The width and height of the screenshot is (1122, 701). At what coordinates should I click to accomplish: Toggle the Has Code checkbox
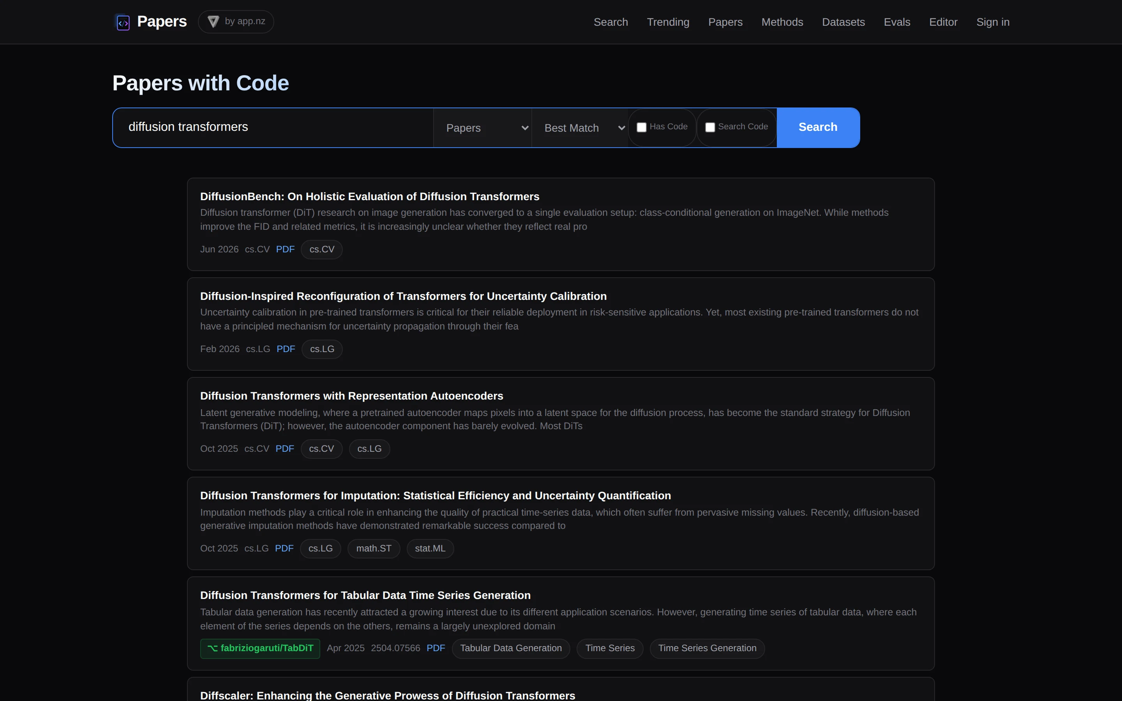tap(641, 127)
